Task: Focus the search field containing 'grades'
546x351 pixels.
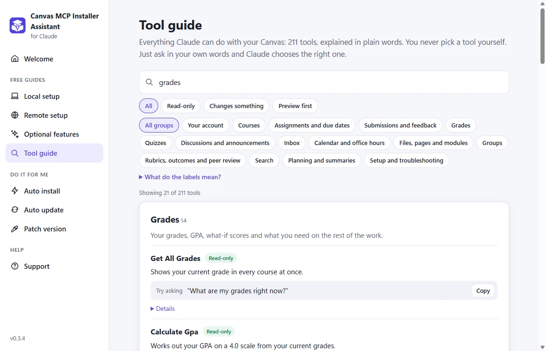Action: 324,82
